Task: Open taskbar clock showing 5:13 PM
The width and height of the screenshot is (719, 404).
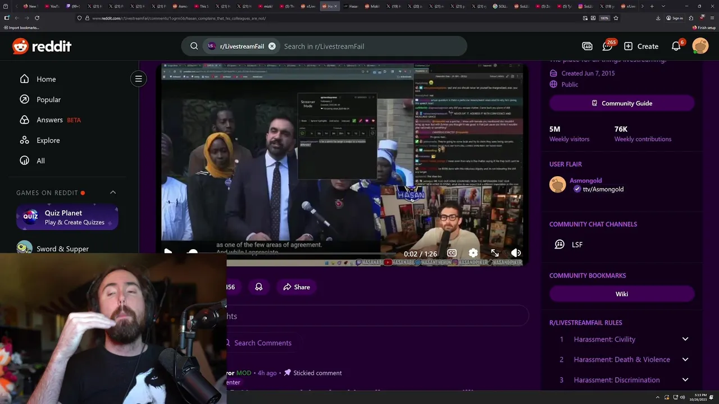Action: pyautogui.click(x=700, y=397)
